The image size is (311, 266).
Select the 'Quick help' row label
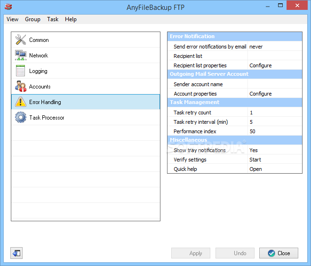(185, 169)
